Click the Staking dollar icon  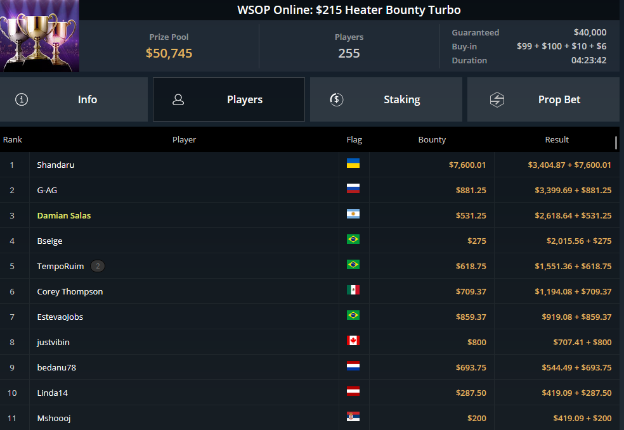[336, 99]
